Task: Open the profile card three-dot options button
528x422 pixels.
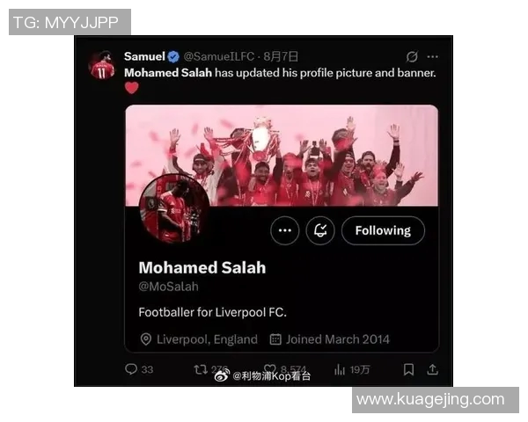Action: 285,230
